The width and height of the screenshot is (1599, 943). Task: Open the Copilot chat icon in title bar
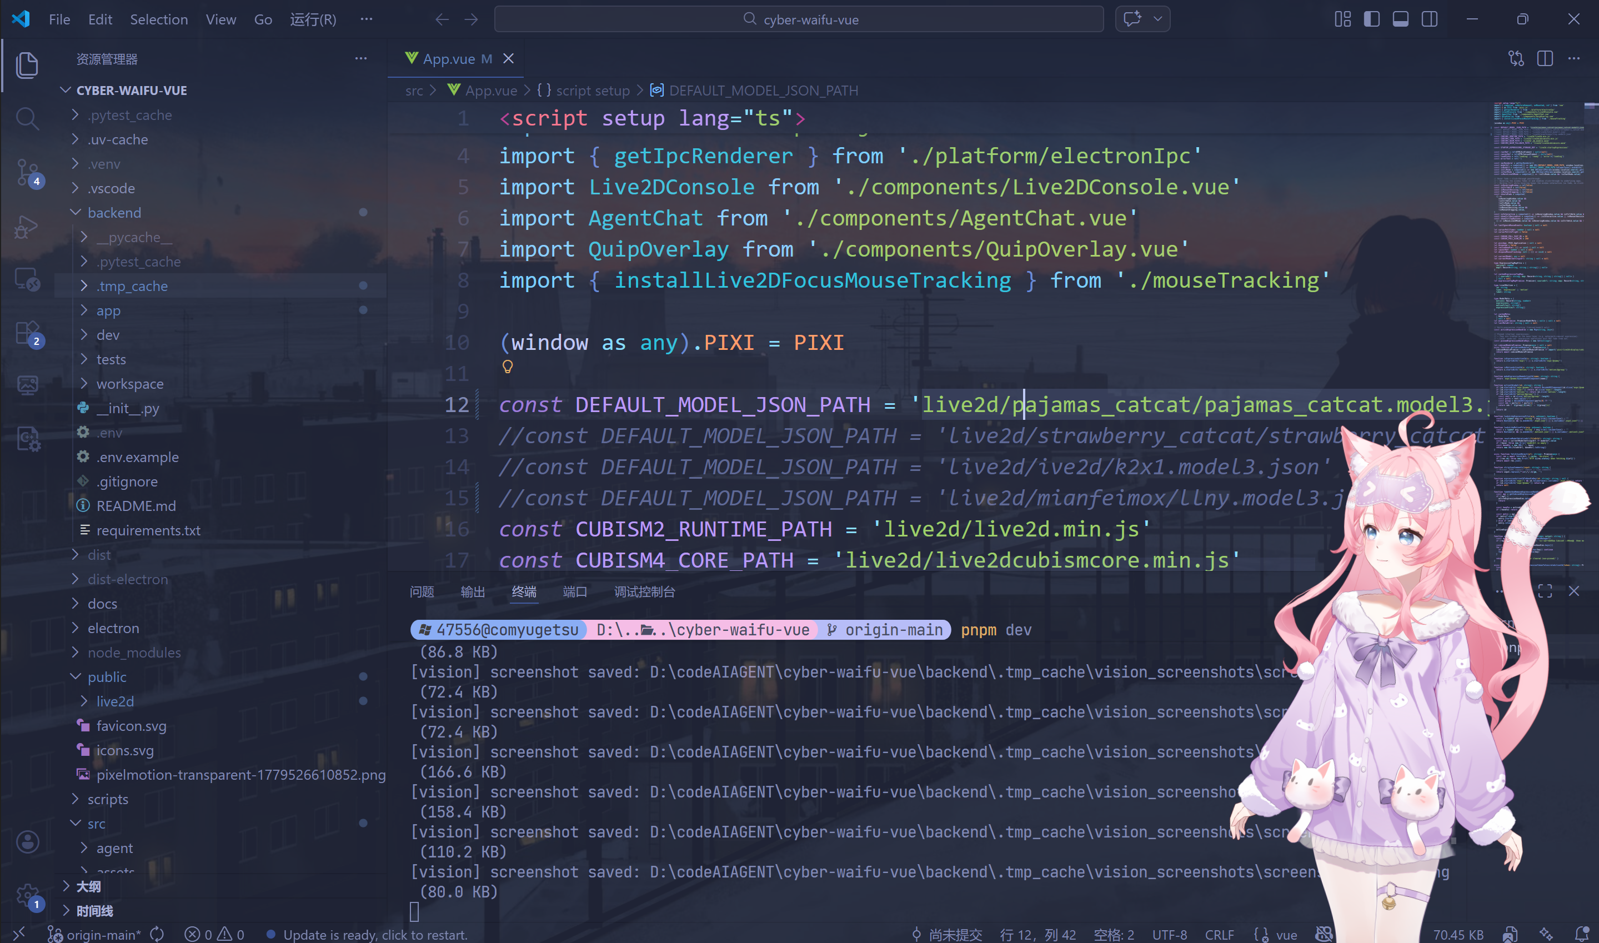pos(1132,19)
